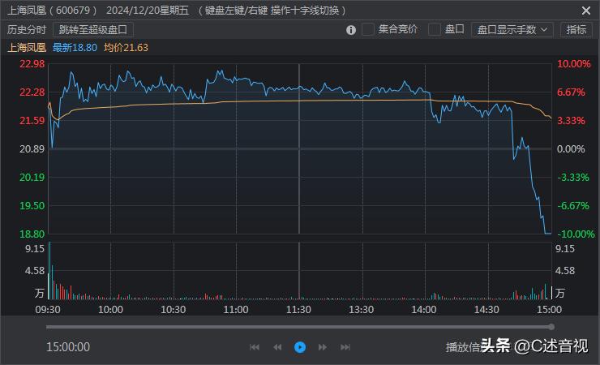Enable the 盘口 checkbox
Image resolution: width=600 pixels, height=365 pixels.
[435, 29]
